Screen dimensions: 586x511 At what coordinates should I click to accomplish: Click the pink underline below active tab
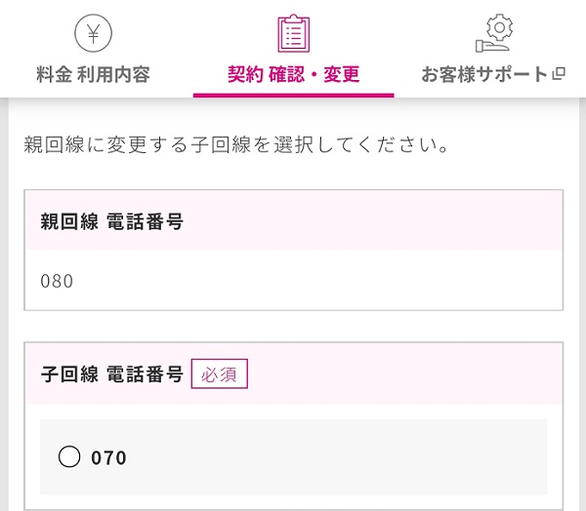coord(294,96)
